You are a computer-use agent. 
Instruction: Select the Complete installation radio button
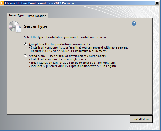pyautogui.click(x=25, y=44)
